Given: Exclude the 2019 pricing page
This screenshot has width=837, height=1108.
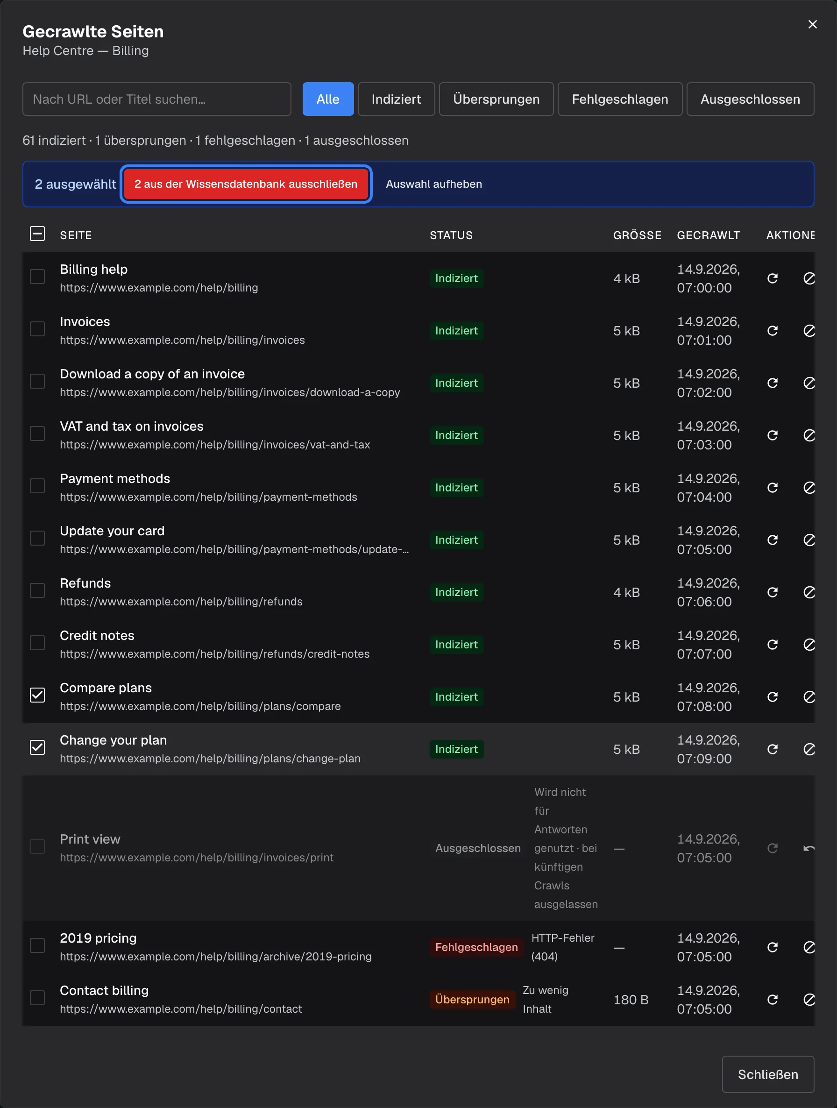Looking at the screenshot, I should [809, 947].
